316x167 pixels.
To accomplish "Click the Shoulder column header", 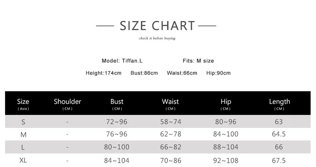I will [x=68, y=103].
